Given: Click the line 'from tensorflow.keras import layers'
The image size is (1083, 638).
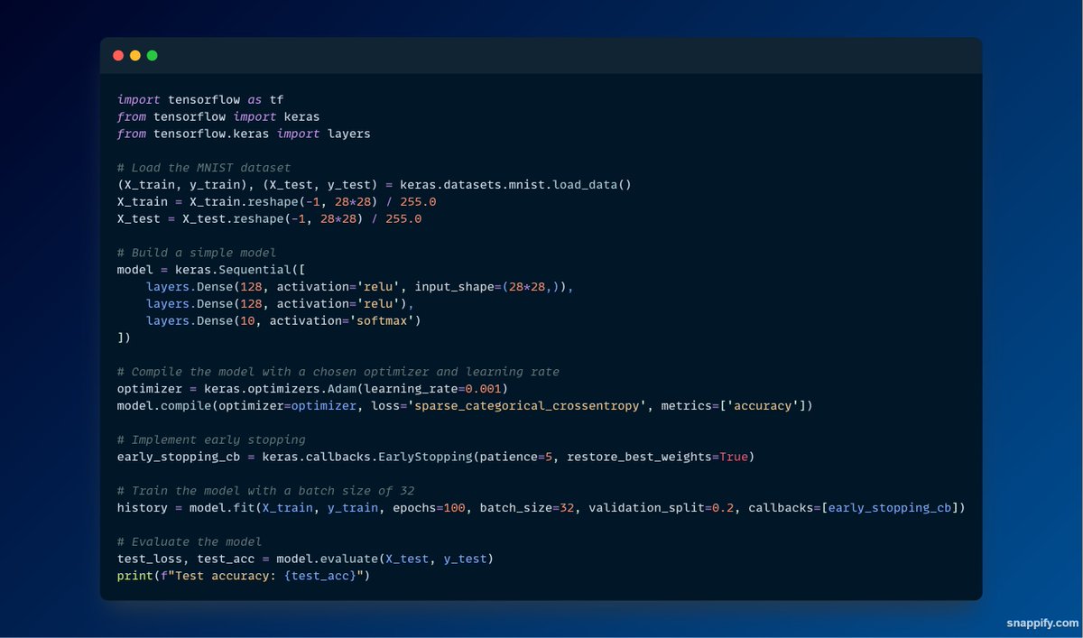Looking at the screenshot, I should coord(244,134).
